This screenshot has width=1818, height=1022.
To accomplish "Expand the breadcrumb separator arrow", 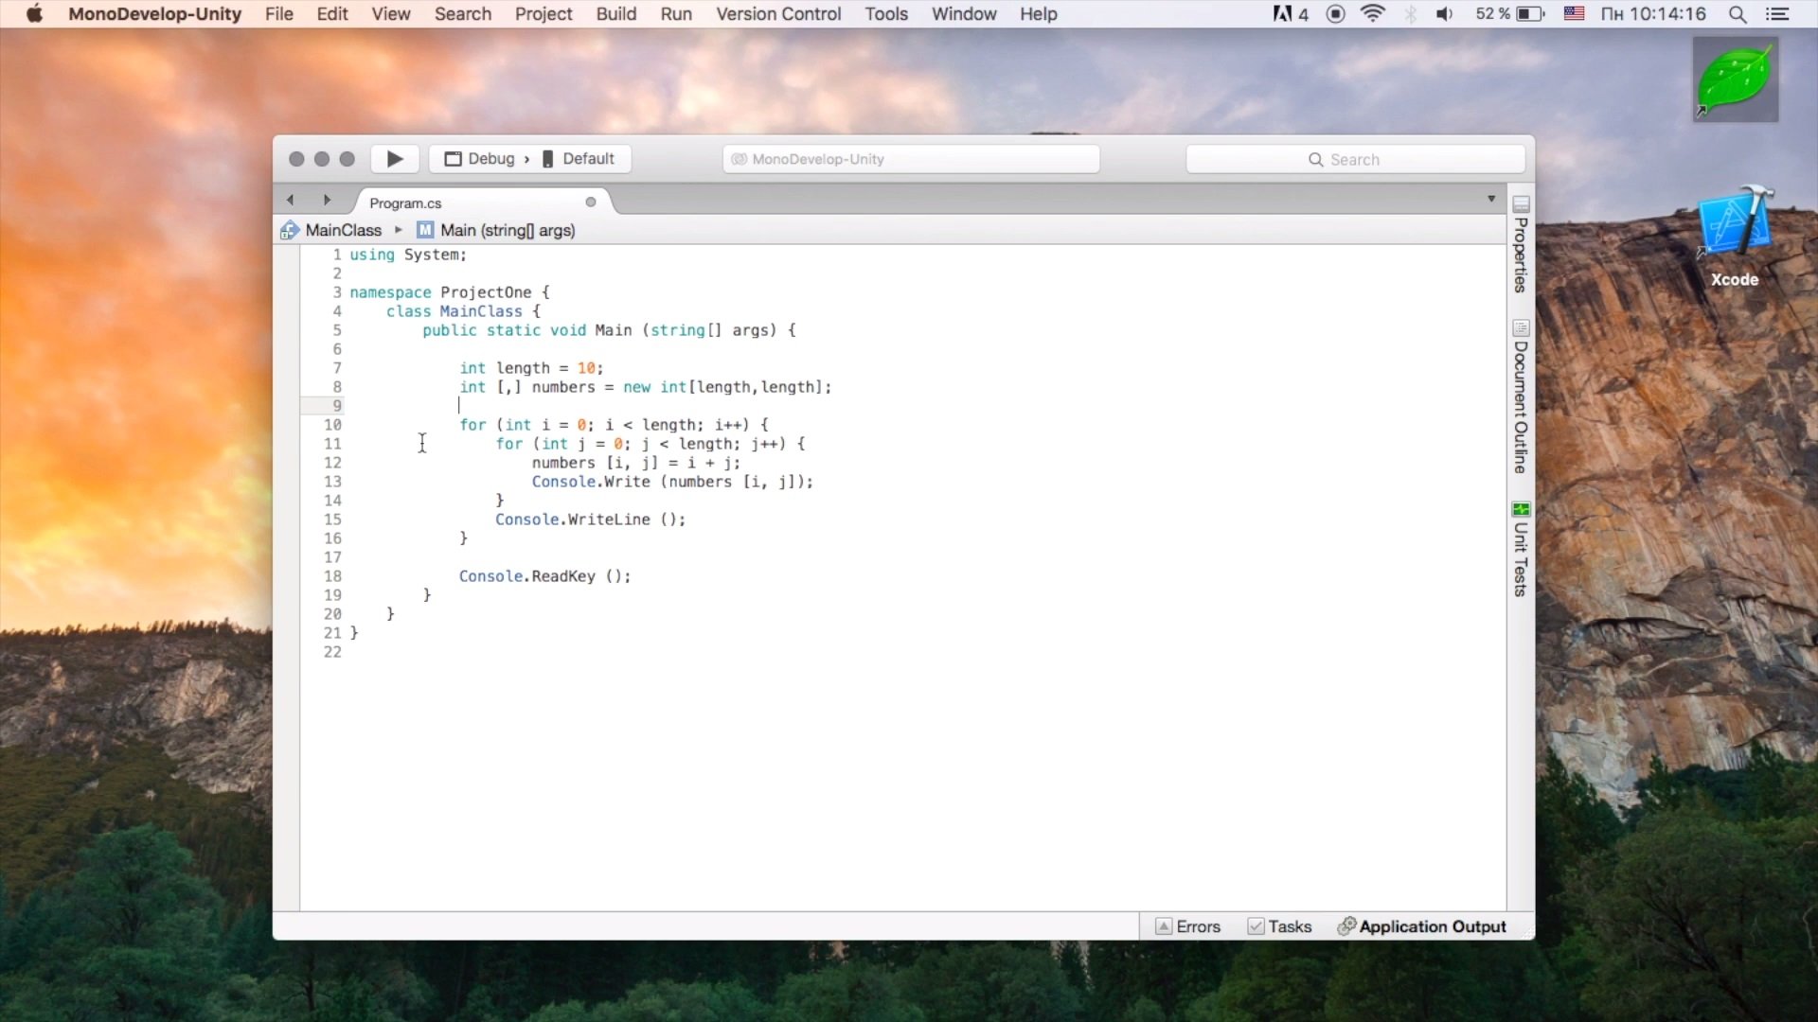I will (x=399, y=230).
